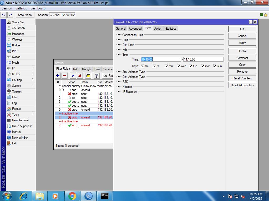Open the Mesh sidebar item

(21, 63)
